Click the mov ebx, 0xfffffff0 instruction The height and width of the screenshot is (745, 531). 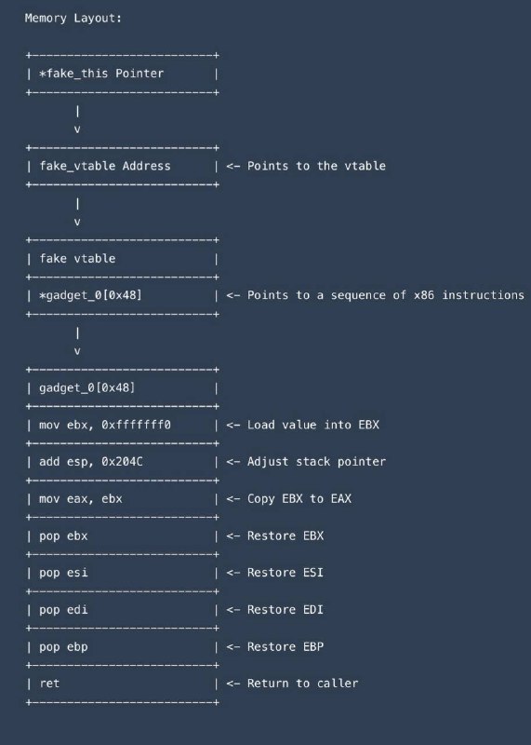coord(123,425)
